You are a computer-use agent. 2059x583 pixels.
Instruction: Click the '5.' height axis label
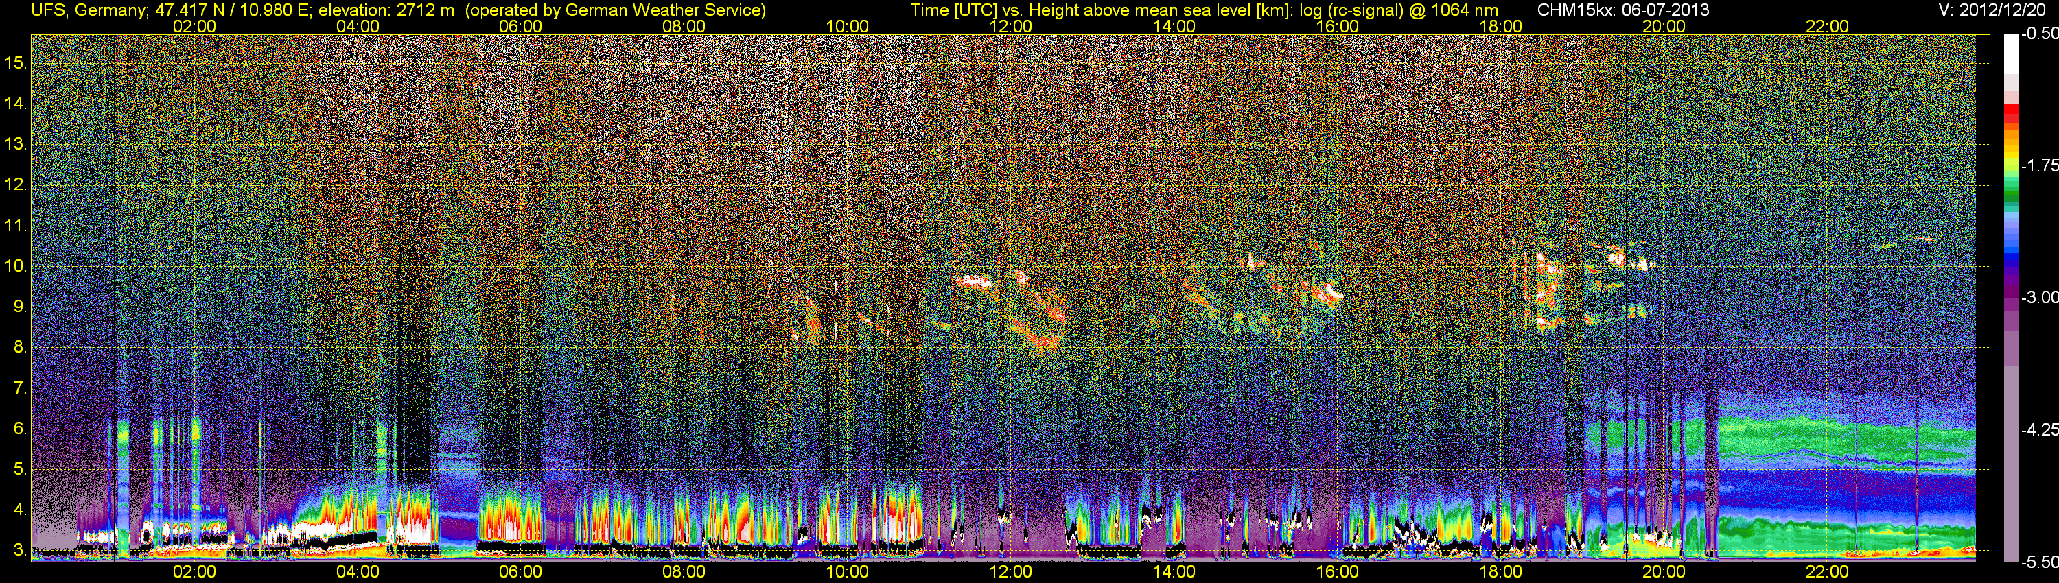point(19,470)
